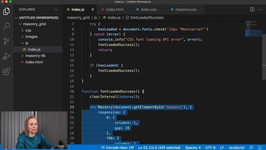Viewport: 266px width, 150px height.
Task: Click 'if (hasLoaded) {' code line
Action: click(x=106, y=65)
